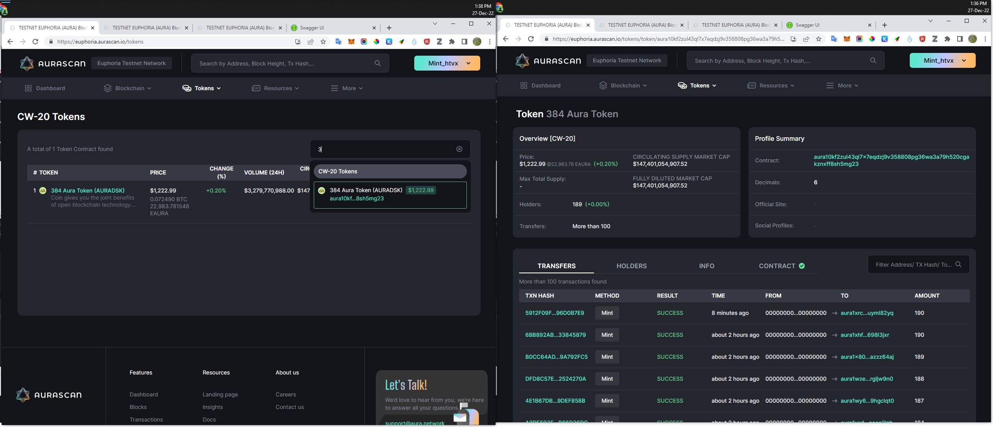The image size is (993, 427).
Task: Open Dashboard in the right window navigation
Action: 540,85
